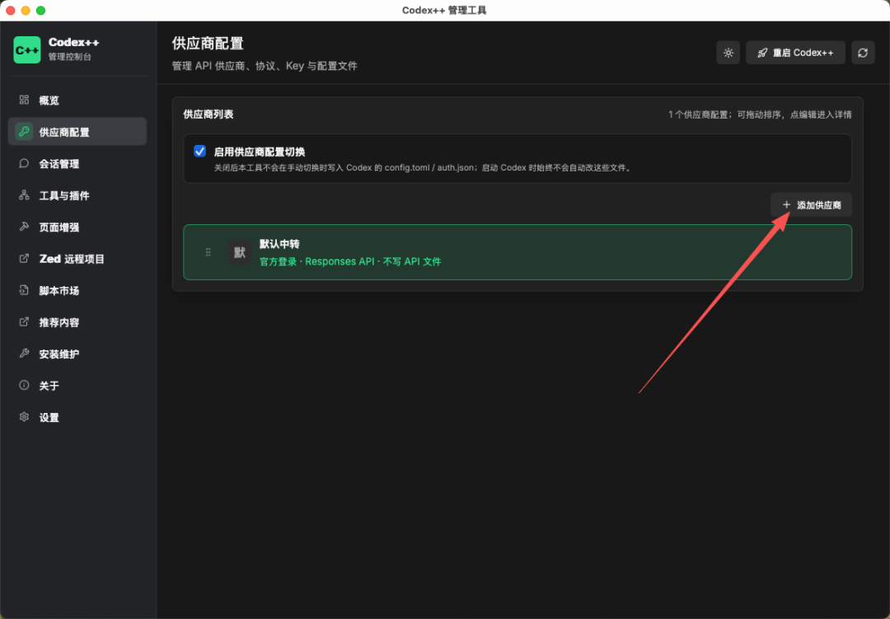890x619 pixels.
Task: Open the 关于 page
Action: coord(77,387)
